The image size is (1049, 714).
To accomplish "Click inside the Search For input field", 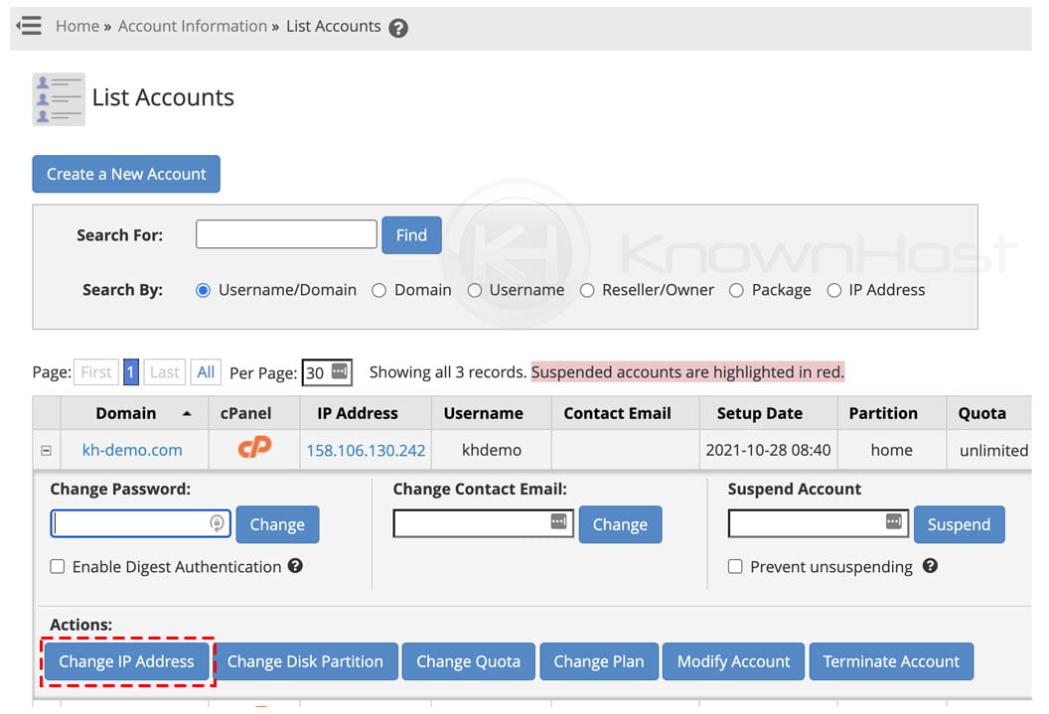I will 286,234.
